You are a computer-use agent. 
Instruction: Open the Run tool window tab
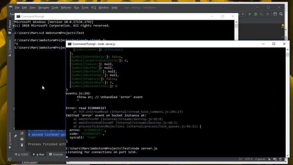38,154
